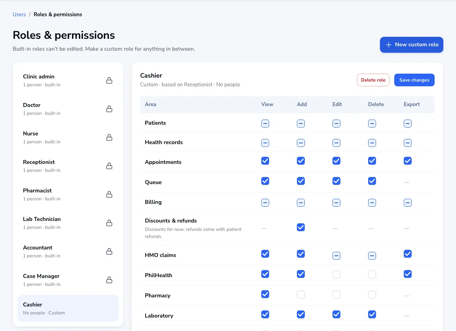This screenshot has width=456, height=331.
Task: Click the Lab Technician lock icon
Action: (109, 223)
